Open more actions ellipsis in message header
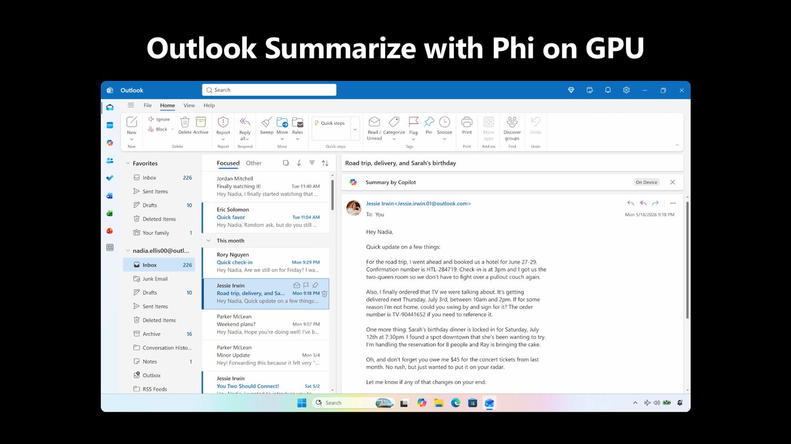This screenshot has height=444, width=791. pos(672,203)
